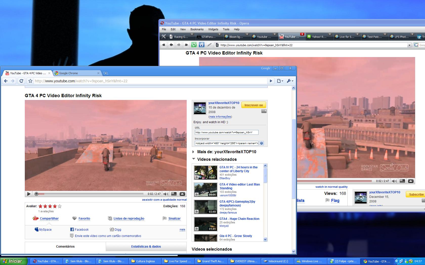425x265 pixels.
Task: Mute the Chrome video's volume
Action: [x=166, y=194]
